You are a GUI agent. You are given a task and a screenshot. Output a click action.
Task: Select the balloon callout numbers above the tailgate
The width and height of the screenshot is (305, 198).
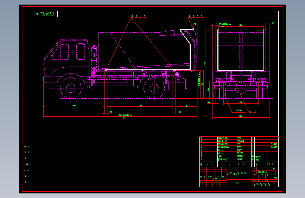(x=196, y=16)
